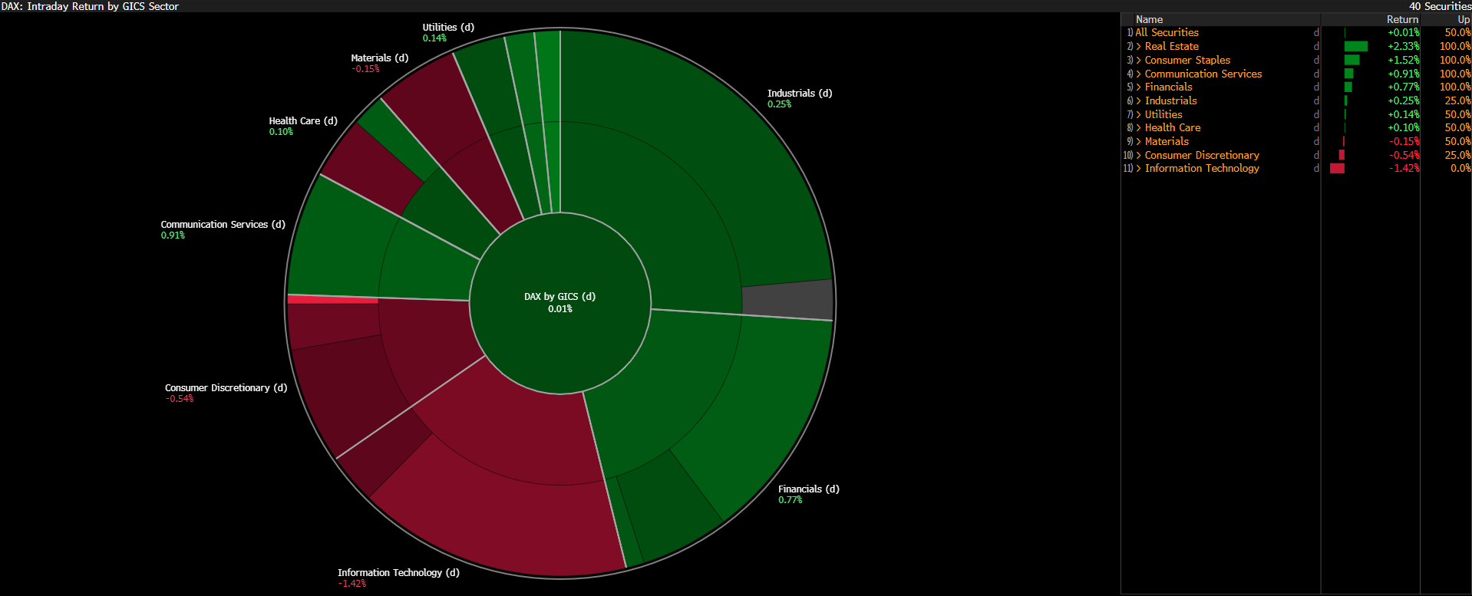Viewport: 1472px width, 596px height.
Task: Select Materials name in the table
Action: pos(1167,142)
